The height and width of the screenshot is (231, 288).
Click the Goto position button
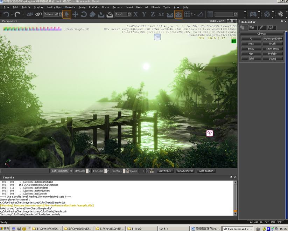(x=206, y=171)
